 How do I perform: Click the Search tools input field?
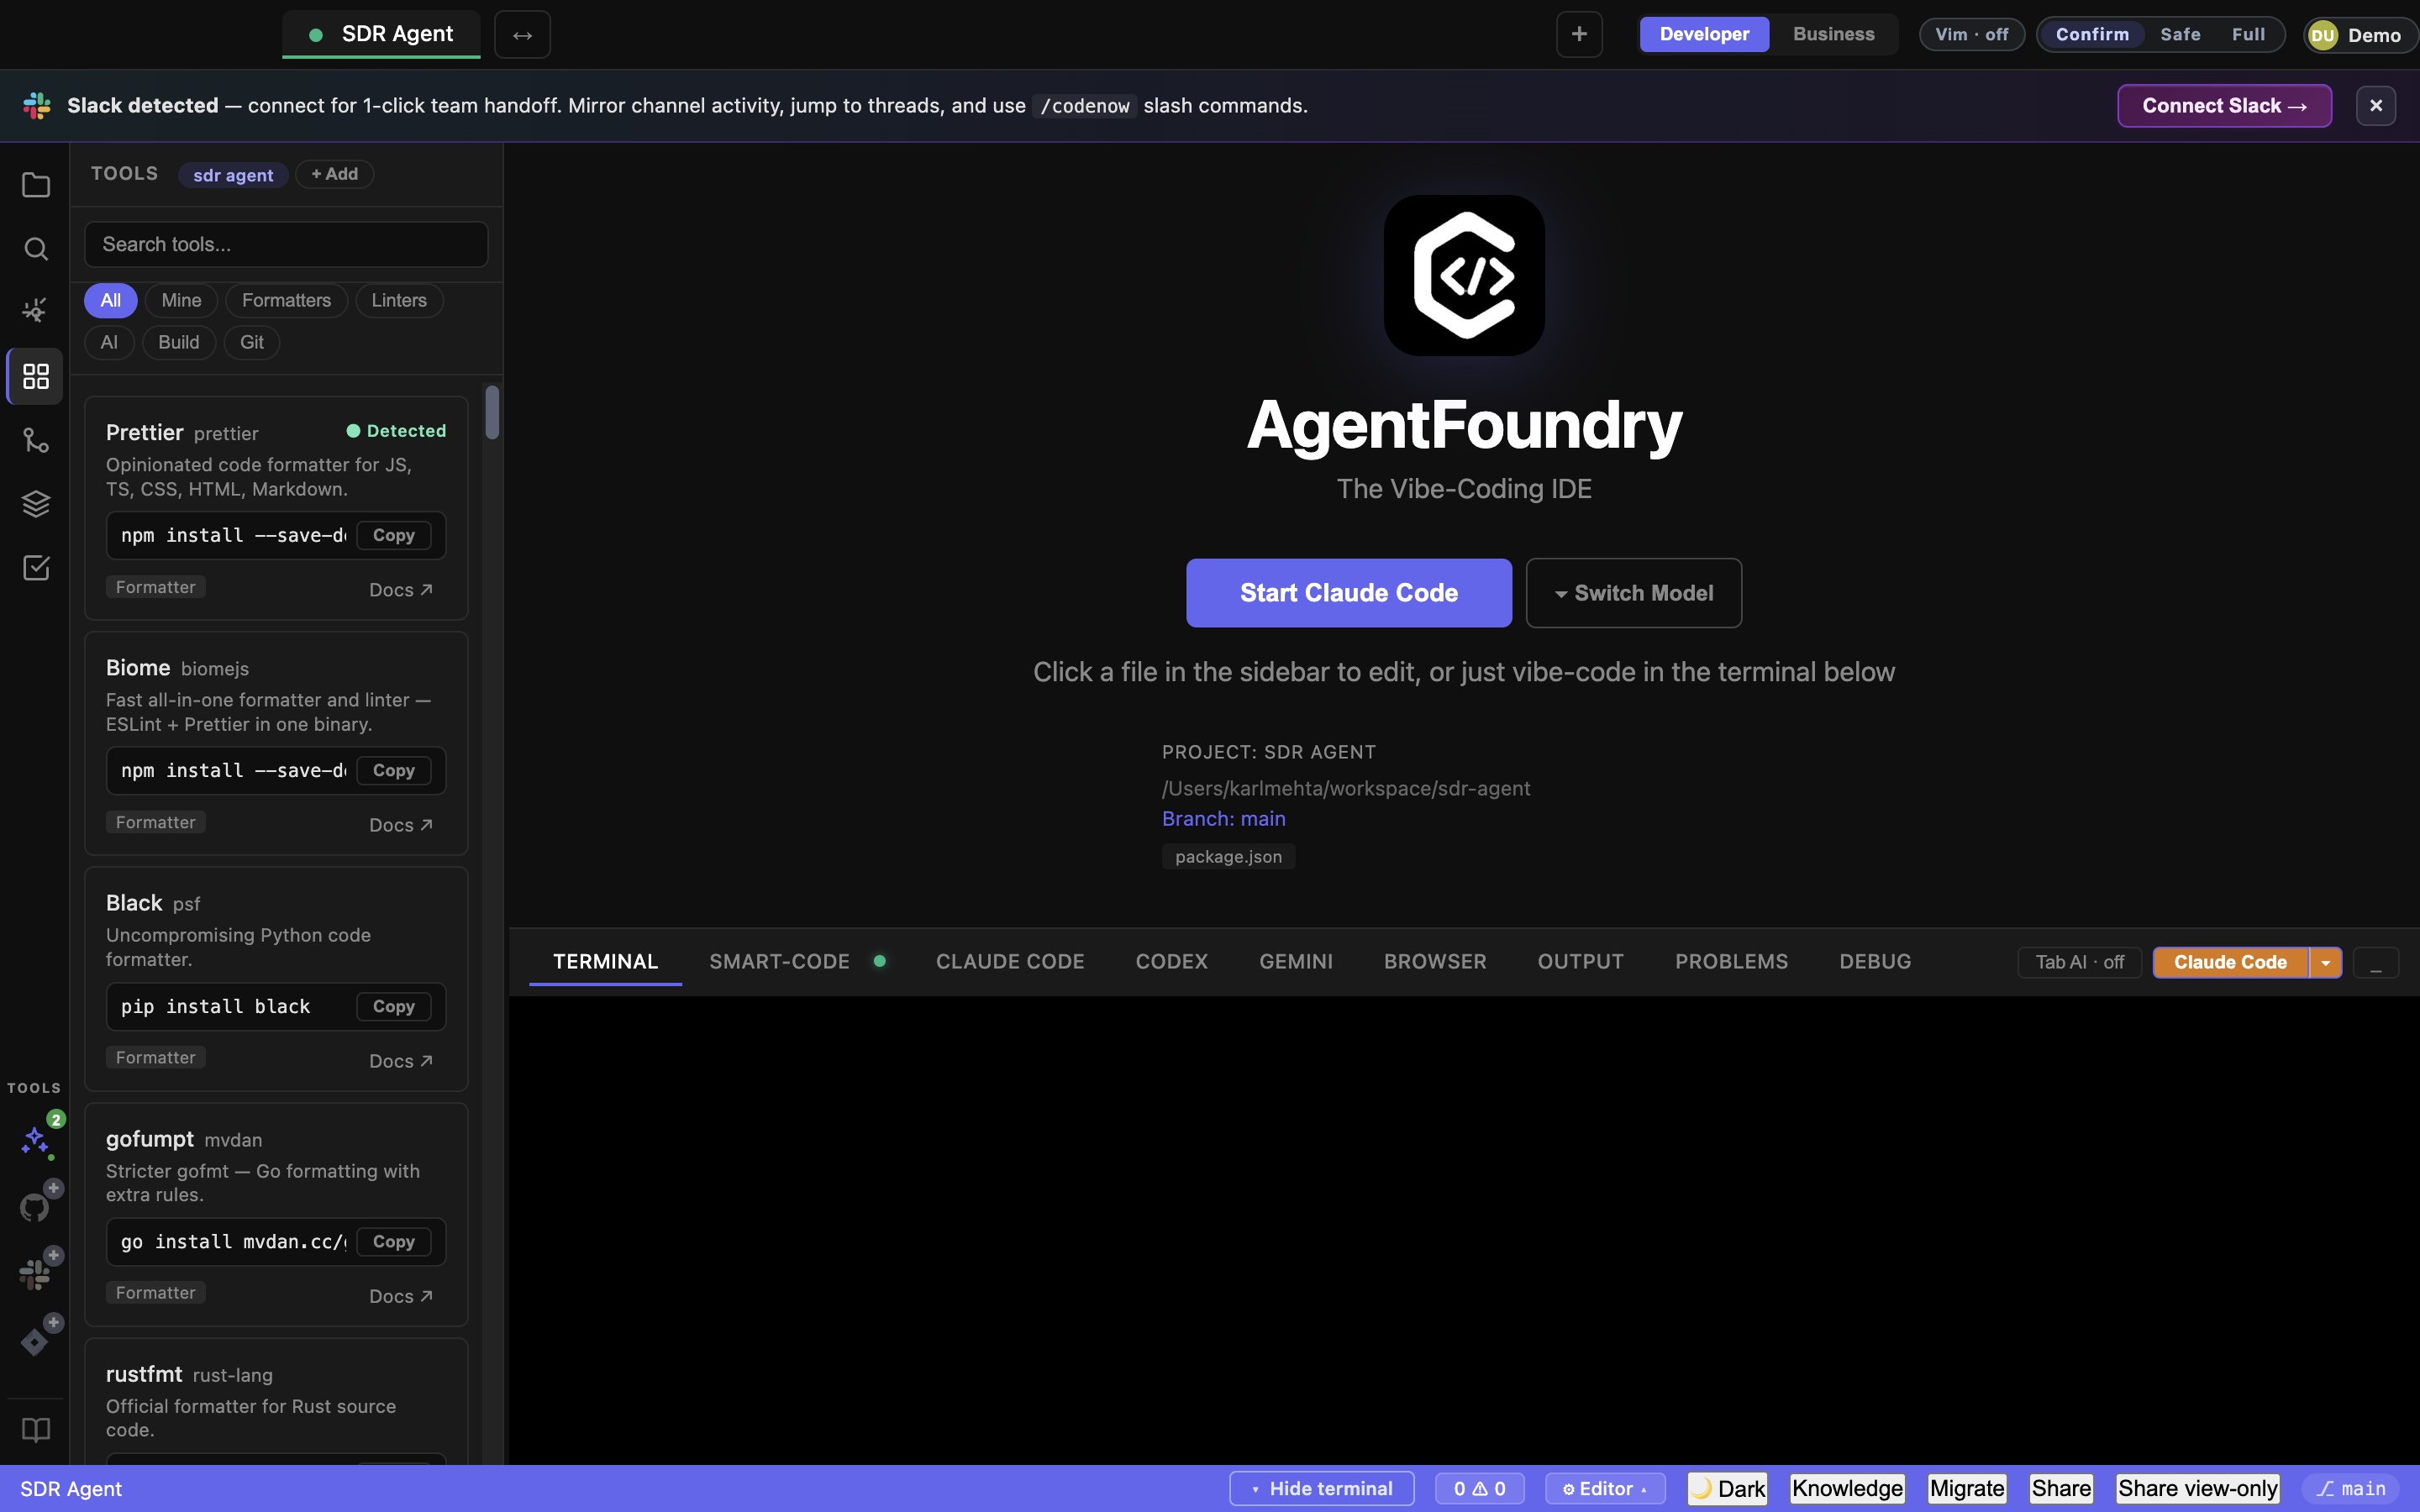click(286, 244)
